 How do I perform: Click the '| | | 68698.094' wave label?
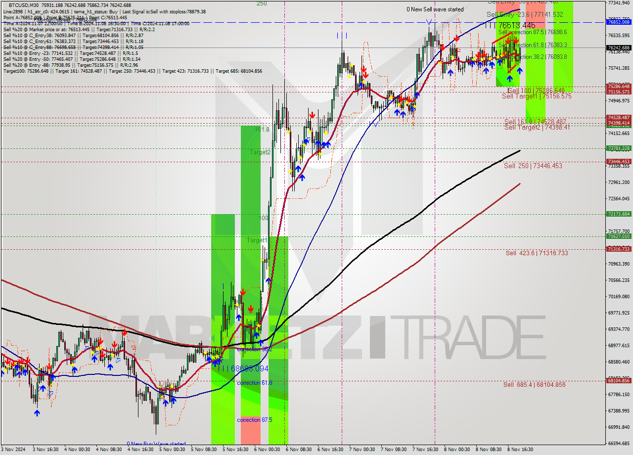click(242, 369)
